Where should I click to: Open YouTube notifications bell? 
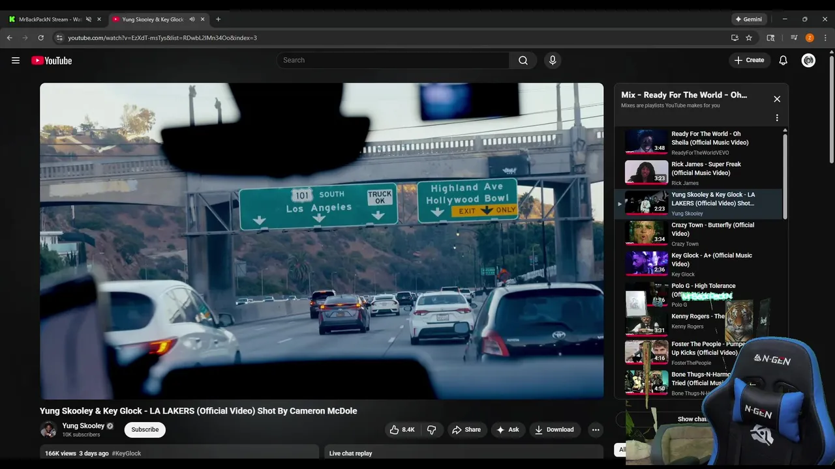tap(783, 61)
